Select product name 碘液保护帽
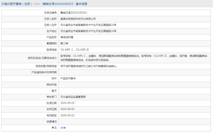Screen dimensions: 213x133 (x=67, y=37)
